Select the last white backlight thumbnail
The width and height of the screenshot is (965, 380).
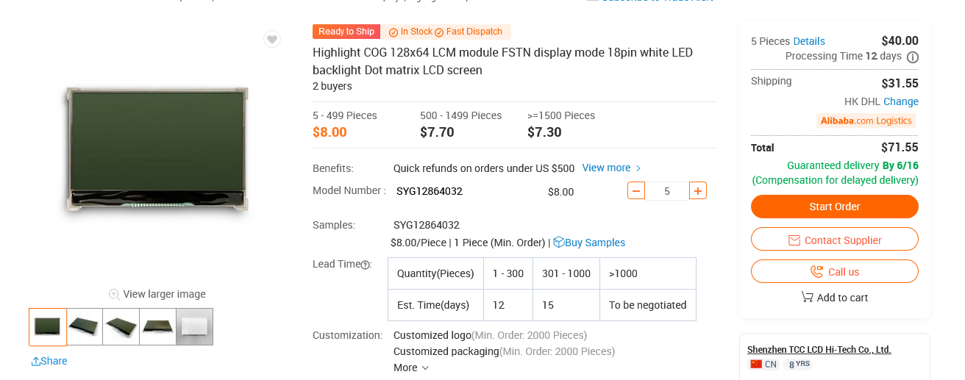coord(195,326)
